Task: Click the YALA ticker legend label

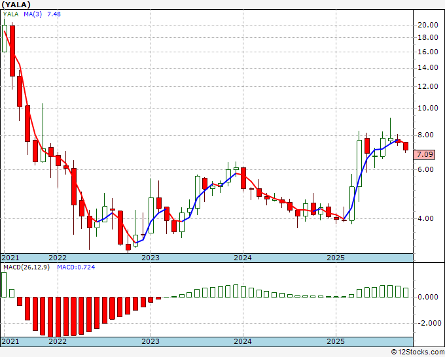Action: tap(10, 14)
